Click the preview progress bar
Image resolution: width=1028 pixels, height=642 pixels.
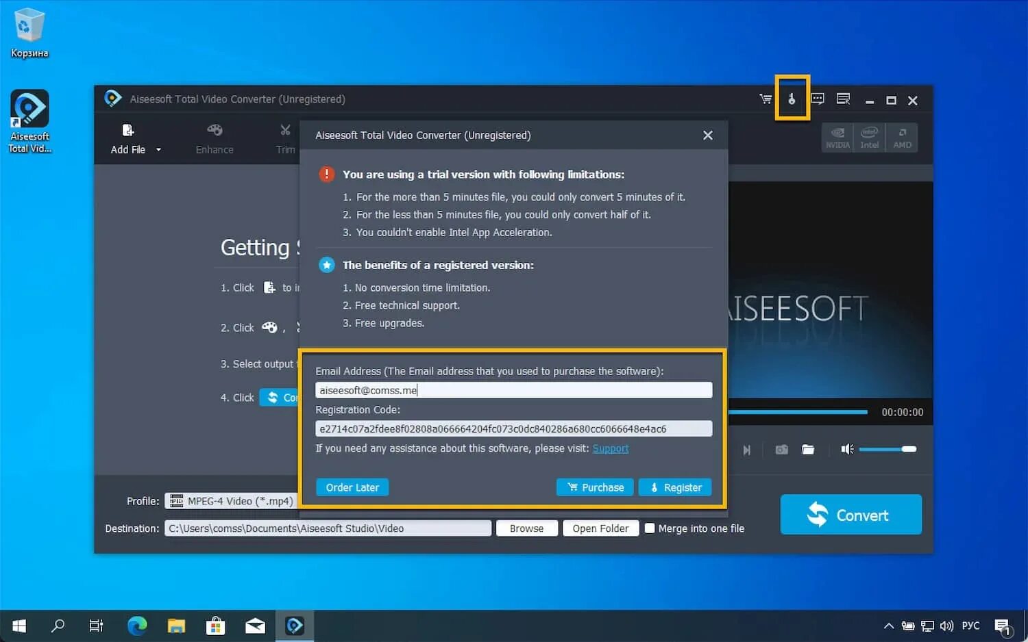tap(798, 412)
